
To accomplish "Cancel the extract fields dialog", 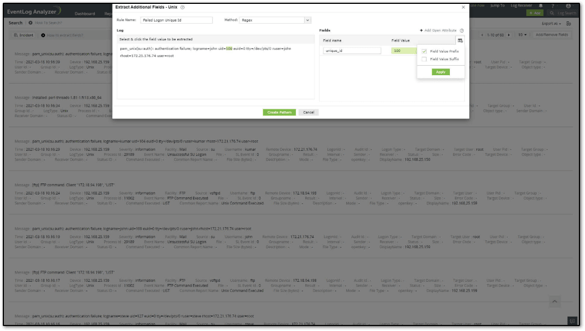I will [309, 112].
